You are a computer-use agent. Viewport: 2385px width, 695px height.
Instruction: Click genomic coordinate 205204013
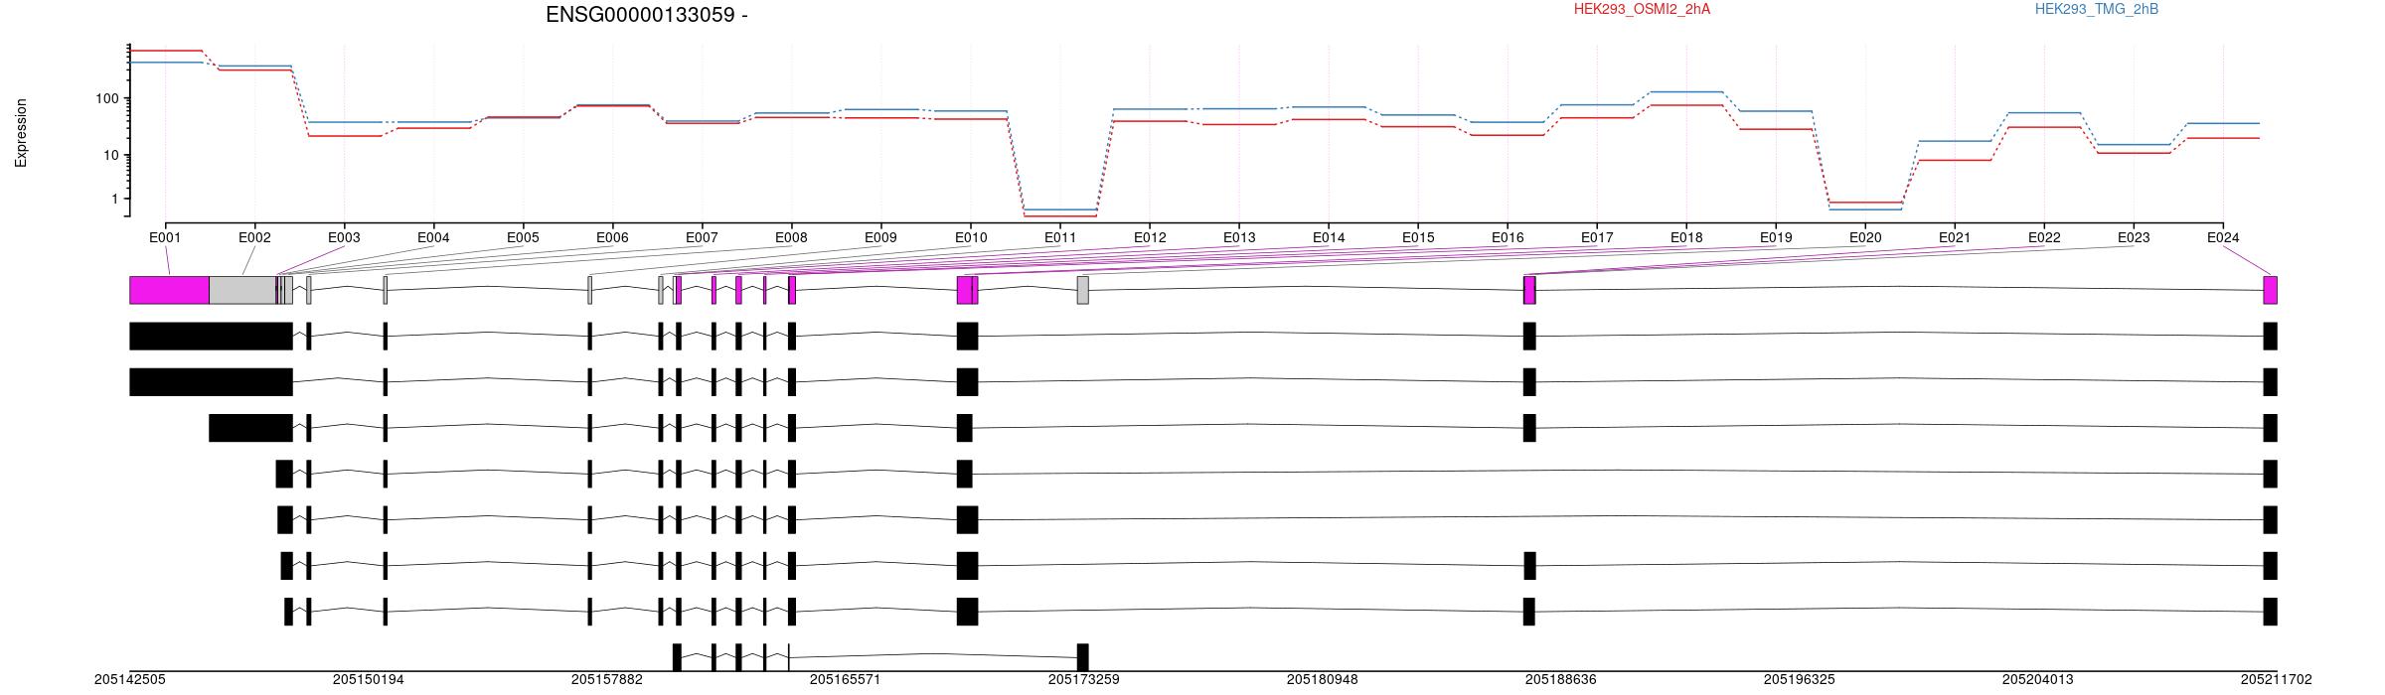[2038, 680]
